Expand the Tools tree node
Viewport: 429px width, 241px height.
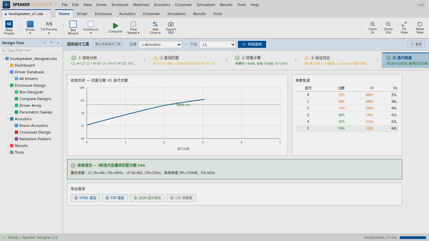pyautogui.click(x=8, y=152)
